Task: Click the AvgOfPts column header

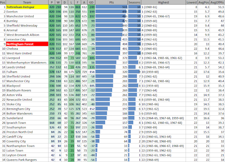Action: coord(217,2)
